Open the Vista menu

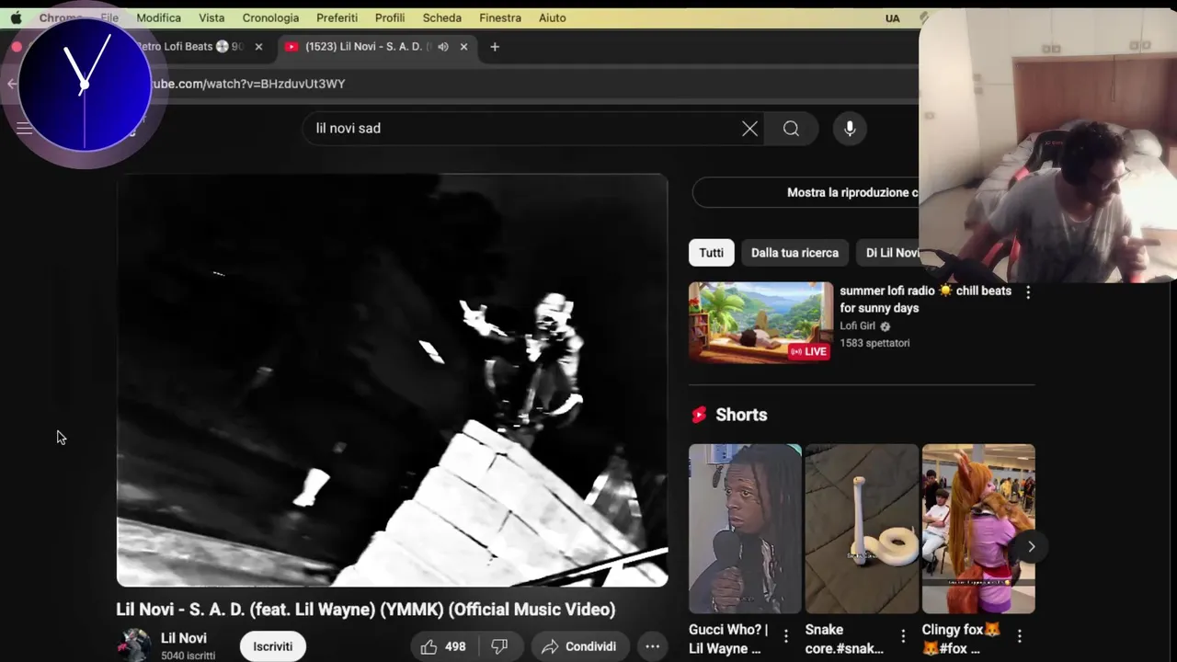(x=211, y=17)
